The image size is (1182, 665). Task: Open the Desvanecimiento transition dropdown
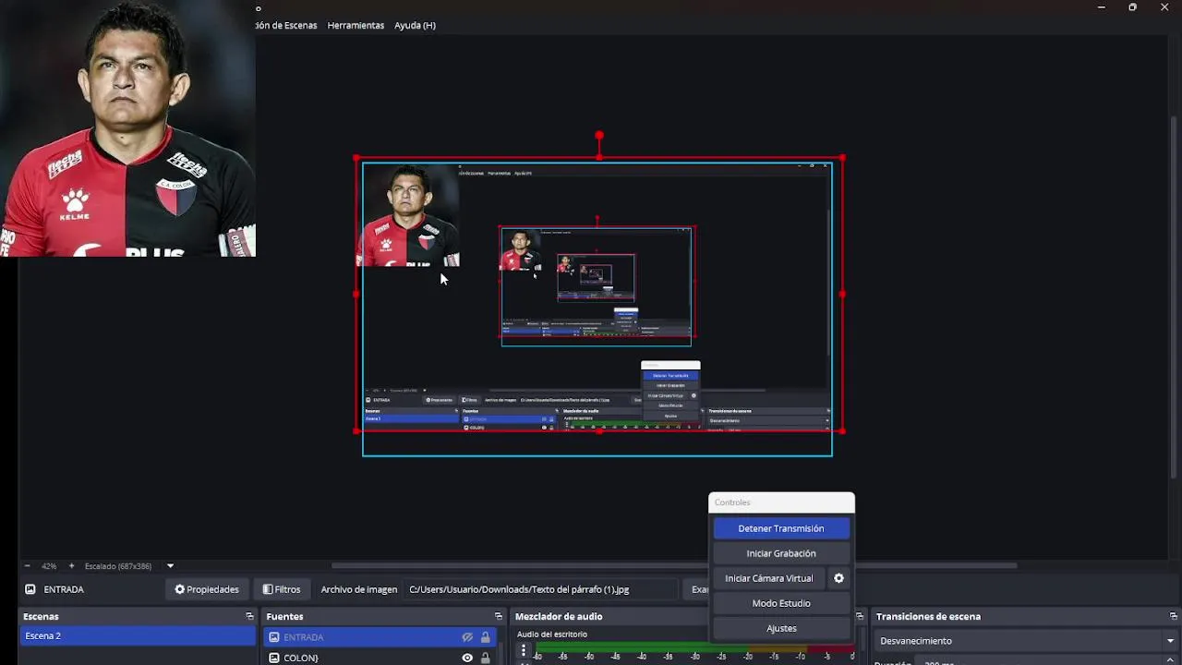[x=1027, y=640]
